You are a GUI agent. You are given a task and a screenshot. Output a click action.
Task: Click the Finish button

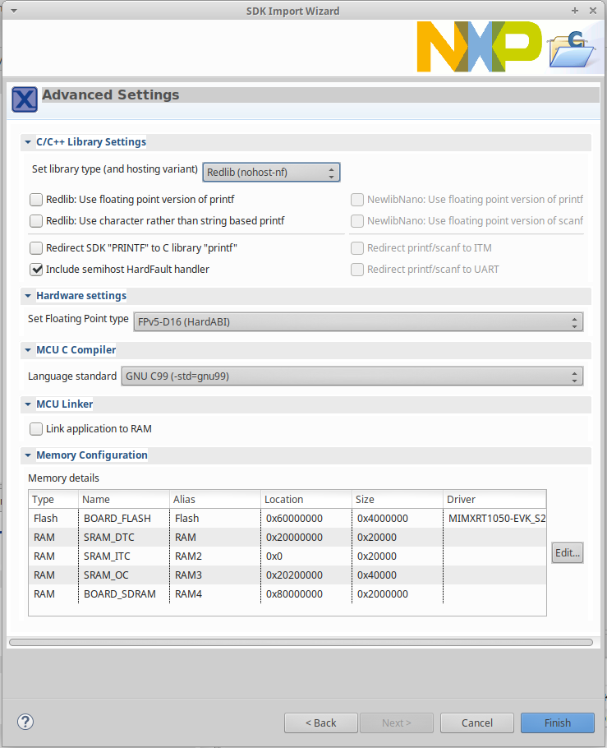[557, 723]
